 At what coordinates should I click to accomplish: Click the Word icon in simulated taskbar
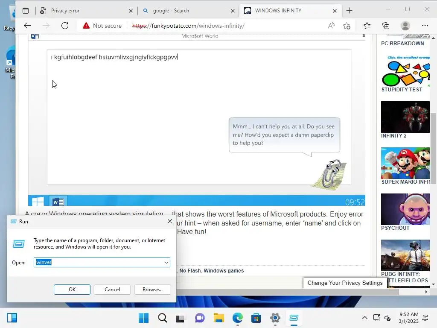click(x=58, y=201)
